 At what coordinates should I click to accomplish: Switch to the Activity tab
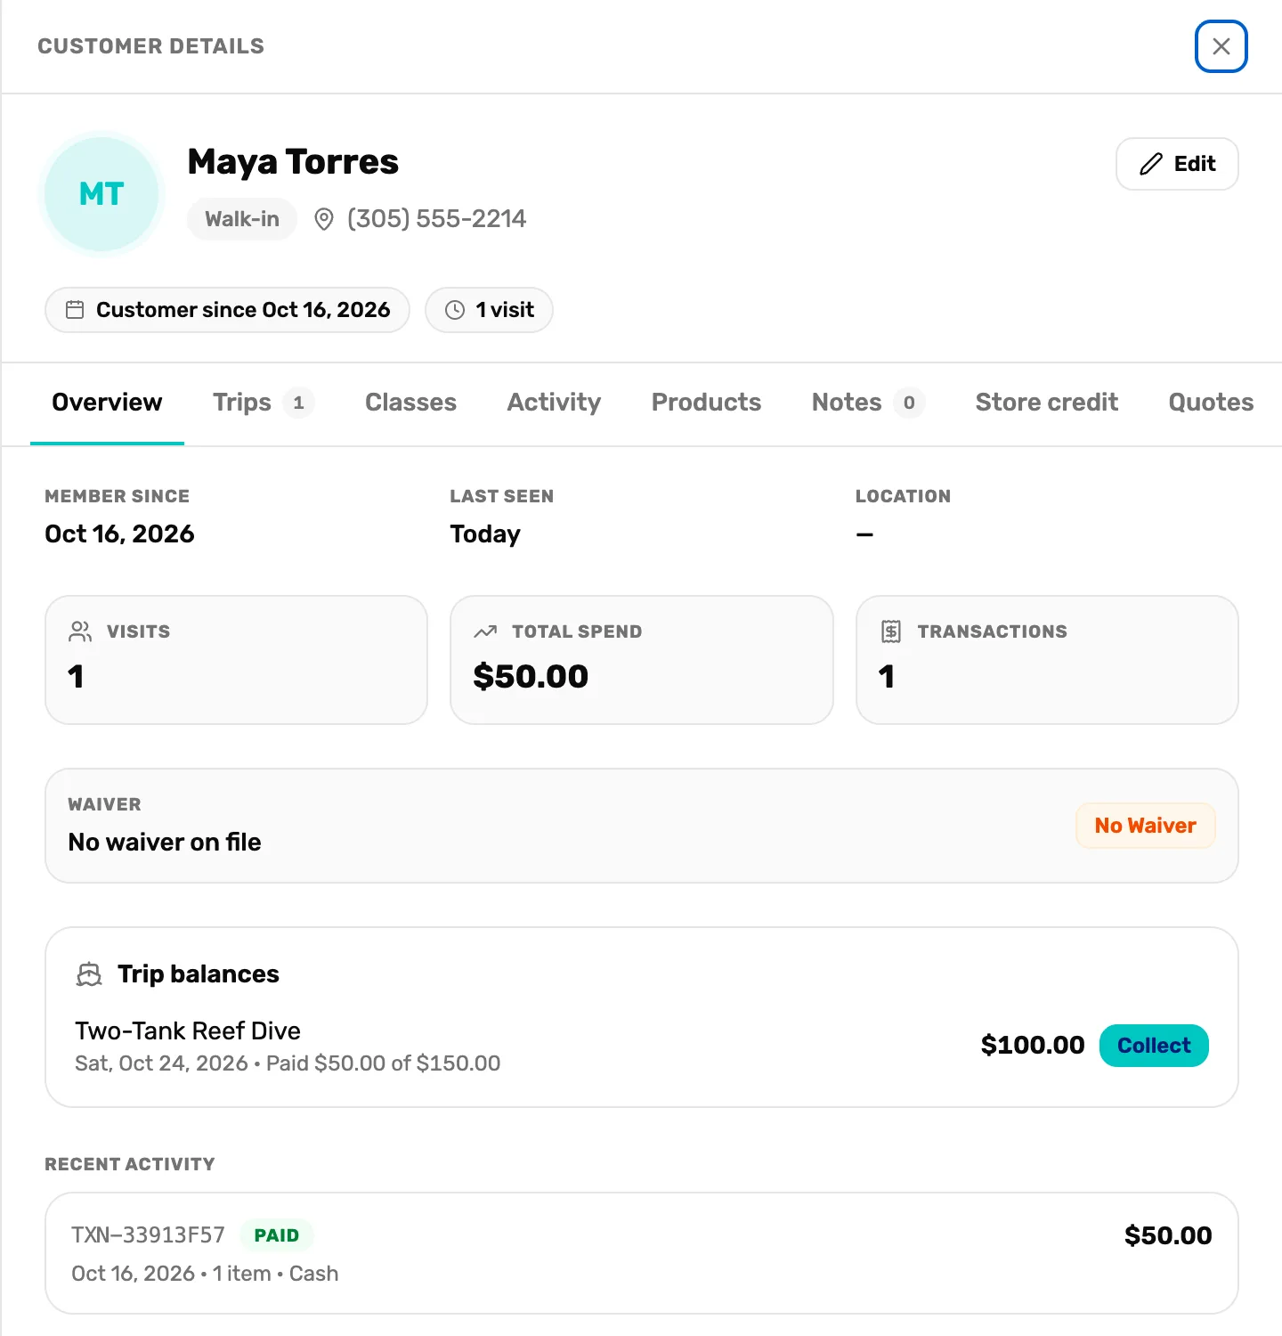pyautogui.click(x=554, y=403)
